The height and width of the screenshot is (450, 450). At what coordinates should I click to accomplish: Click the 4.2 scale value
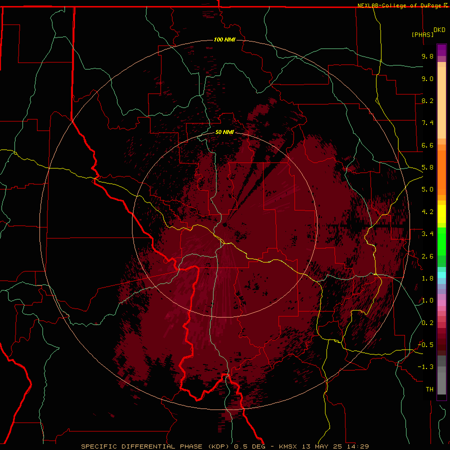[427, 212]
